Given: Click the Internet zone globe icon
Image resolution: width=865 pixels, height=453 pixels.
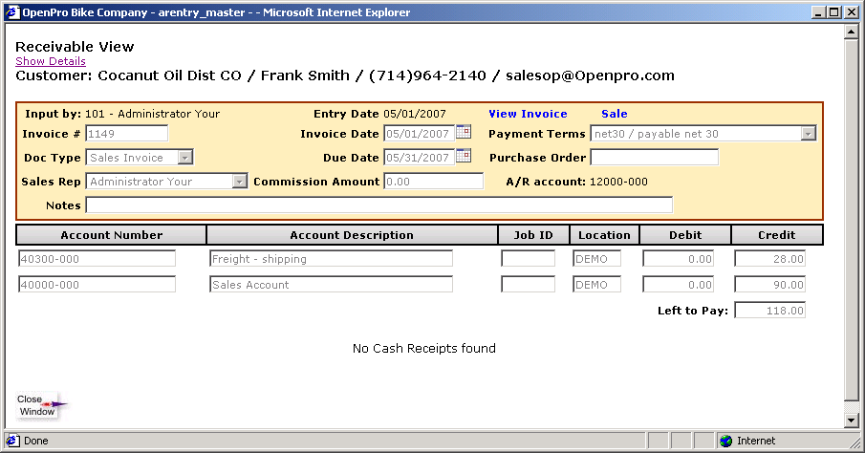Looking at the screenshot, I should click(x=725, y=441).
